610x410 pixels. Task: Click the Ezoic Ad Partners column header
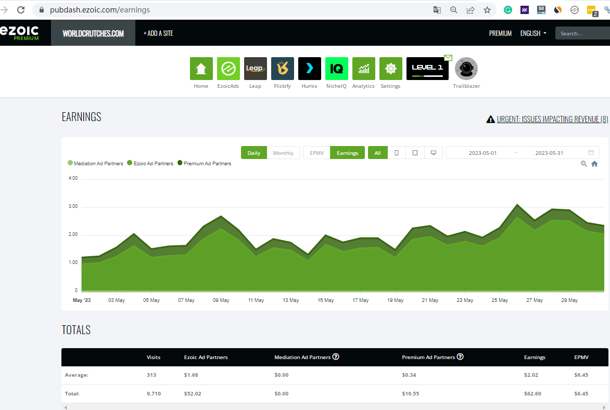point(206,357)
